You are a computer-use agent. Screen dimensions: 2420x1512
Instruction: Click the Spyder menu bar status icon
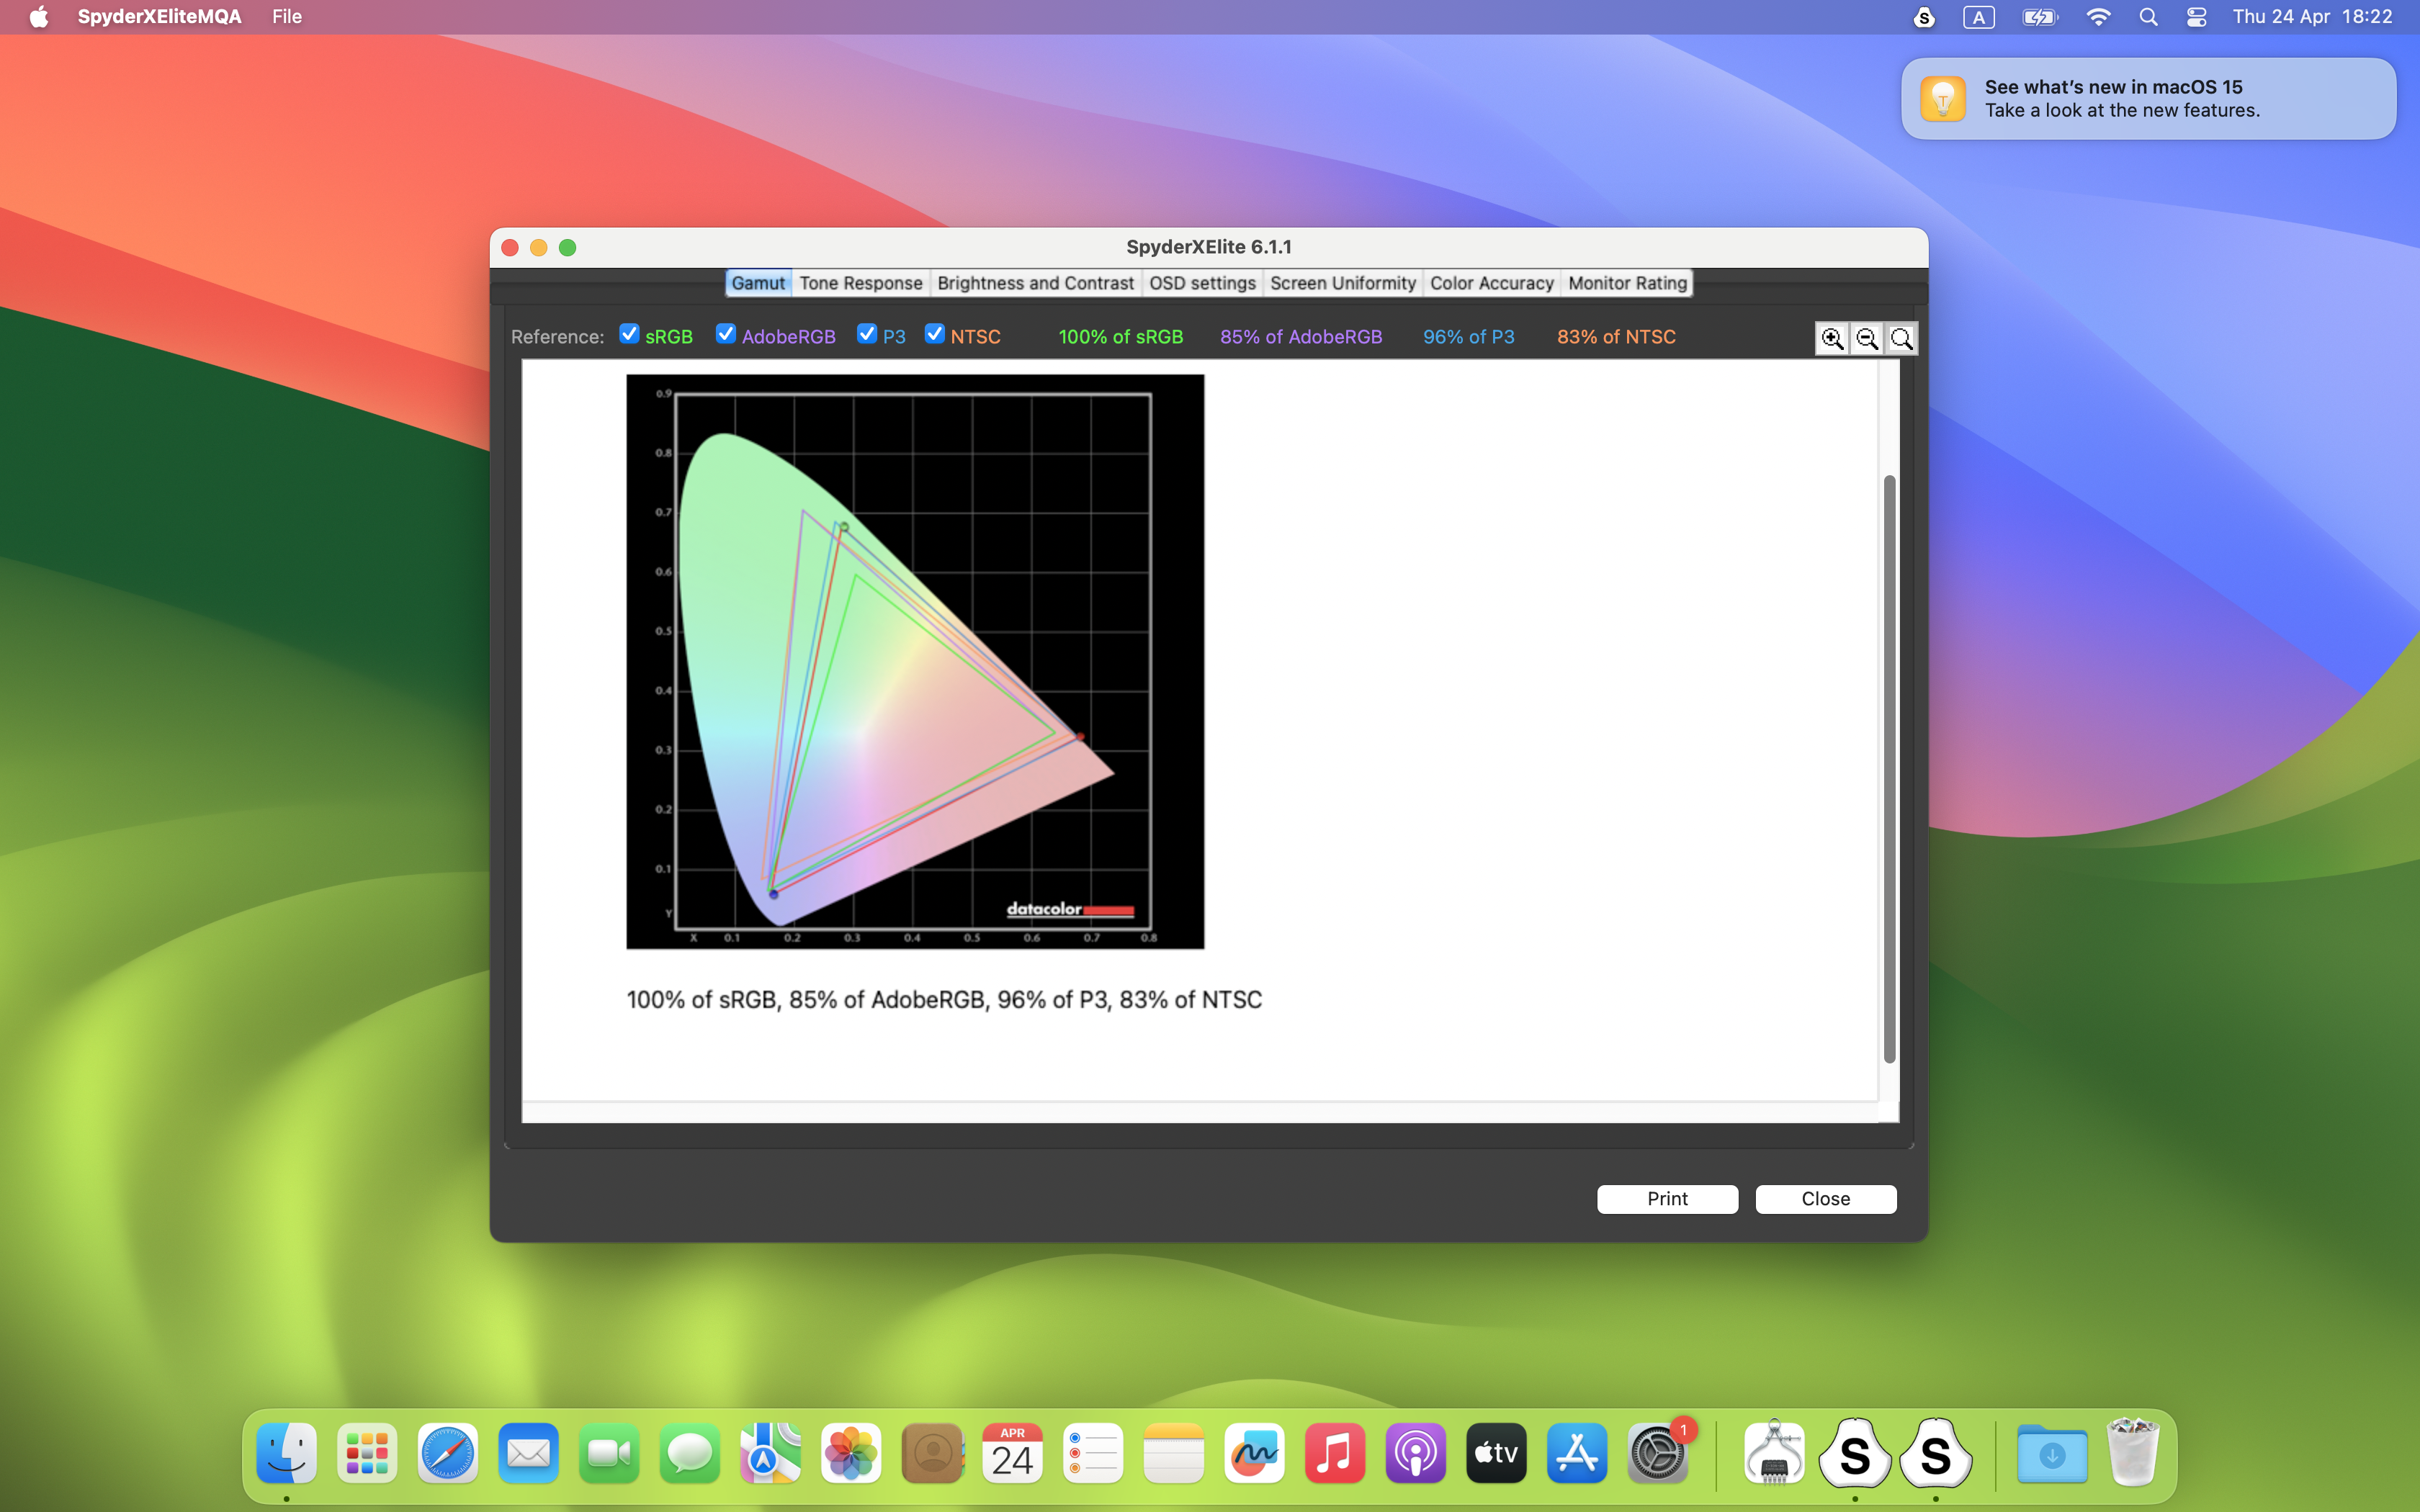point(1924,17)
